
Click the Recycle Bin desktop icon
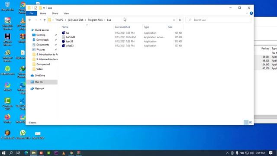point(7,6)
